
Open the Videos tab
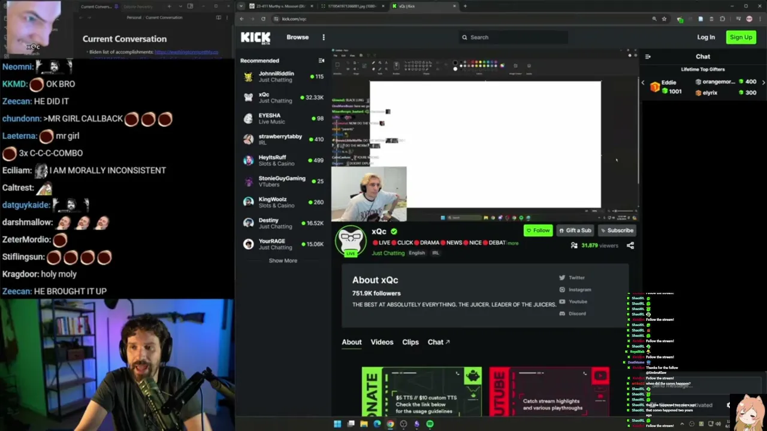coord(382,342)
